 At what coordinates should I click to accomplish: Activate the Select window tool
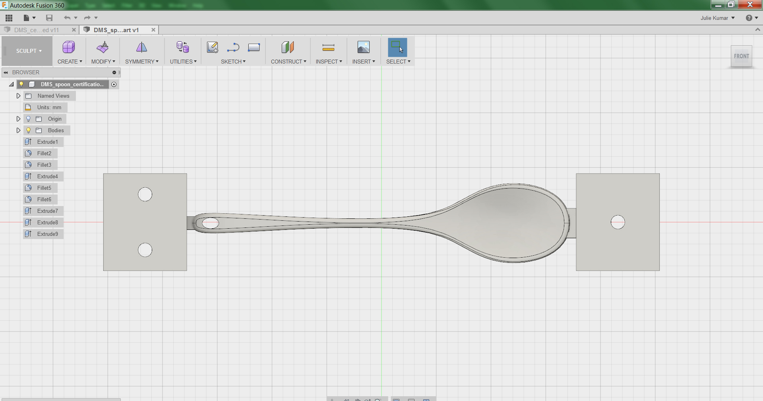[x=397, y=47]
